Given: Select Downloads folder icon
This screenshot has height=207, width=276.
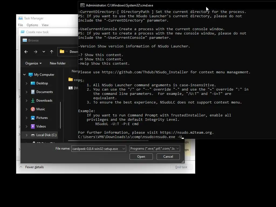Looking at the screenshot, I should coord(33,101).
